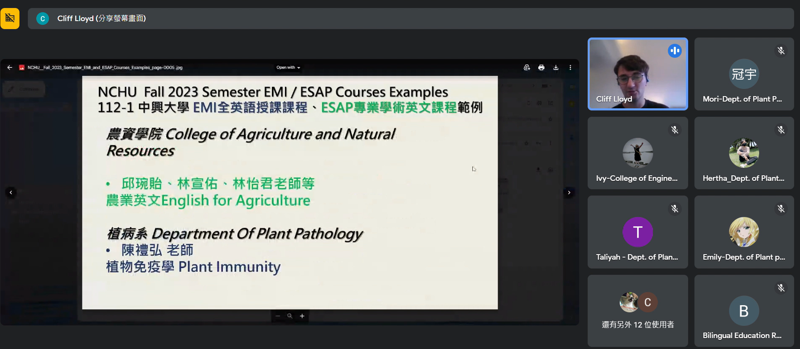Print the image using the printer icon
This screenshot has height=349, width=800.
[x=541, y=67]
